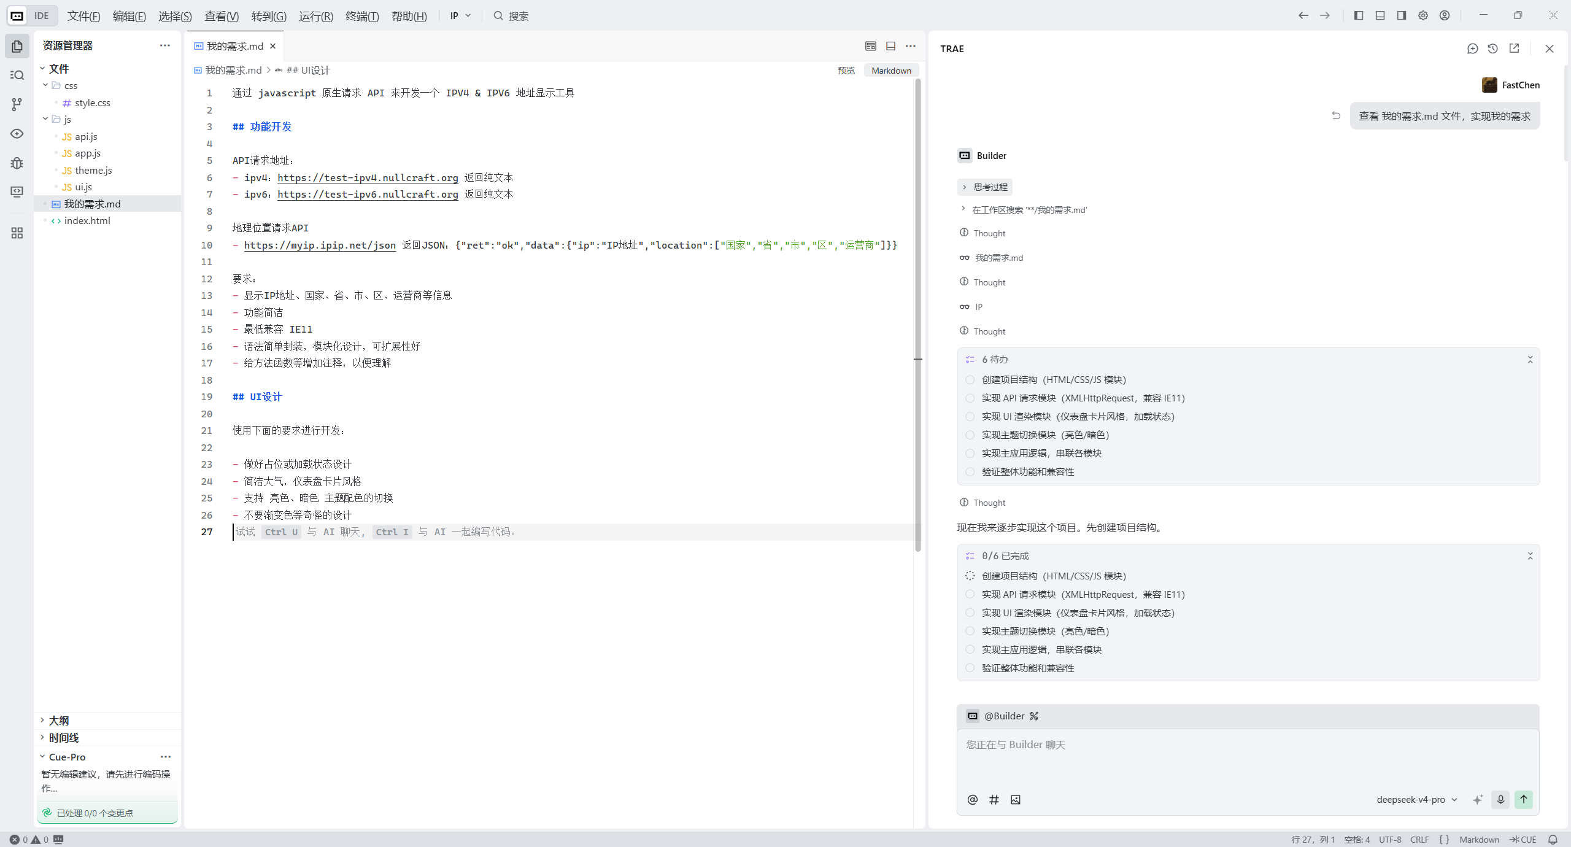Expand the 思考过程 section in Builder chat
The height and width of the screenshot is (847, 1571).
click(x=986, y=187)
